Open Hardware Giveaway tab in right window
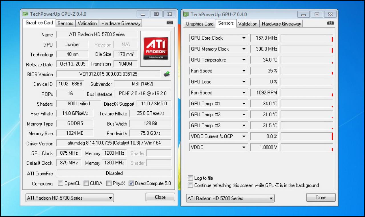Viewport: 365px width, 217px height. [281, 24]
